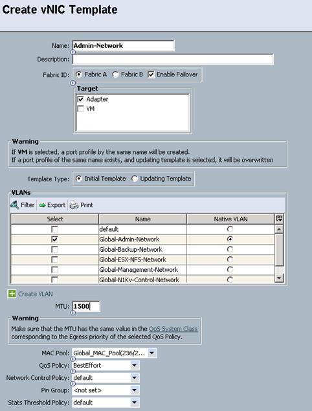312x411 pixels.
Task: Click the Create VLAN link
Action: [x=36, y=294]
